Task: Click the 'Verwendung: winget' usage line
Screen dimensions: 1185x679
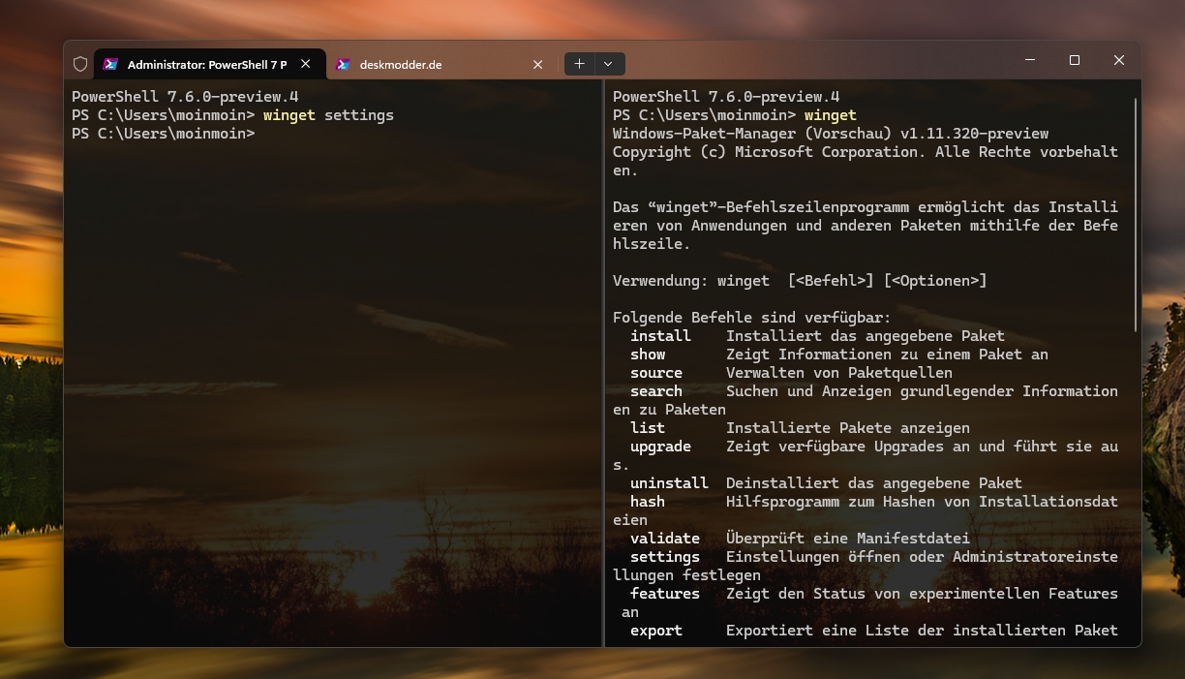Action: (x=800, y=281)
